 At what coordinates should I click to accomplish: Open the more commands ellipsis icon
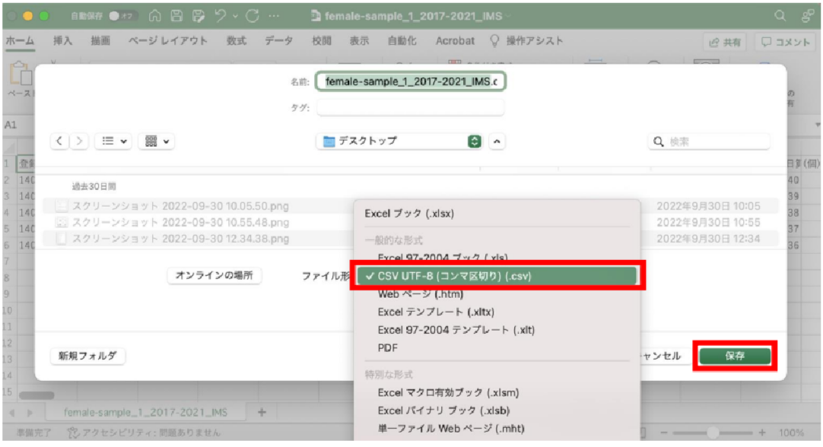tap(274, 16)
